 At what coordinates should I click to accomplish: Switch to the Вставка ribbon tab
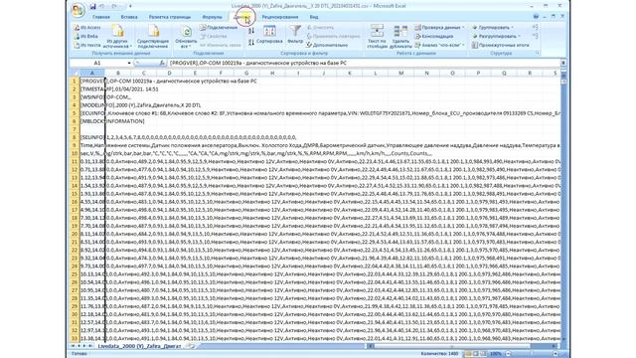129,17
